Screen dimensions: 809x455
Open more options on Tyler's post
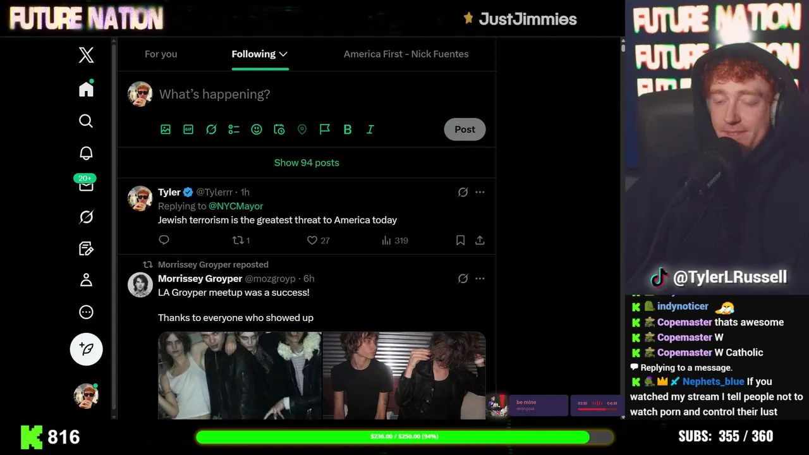pos(480,192)
